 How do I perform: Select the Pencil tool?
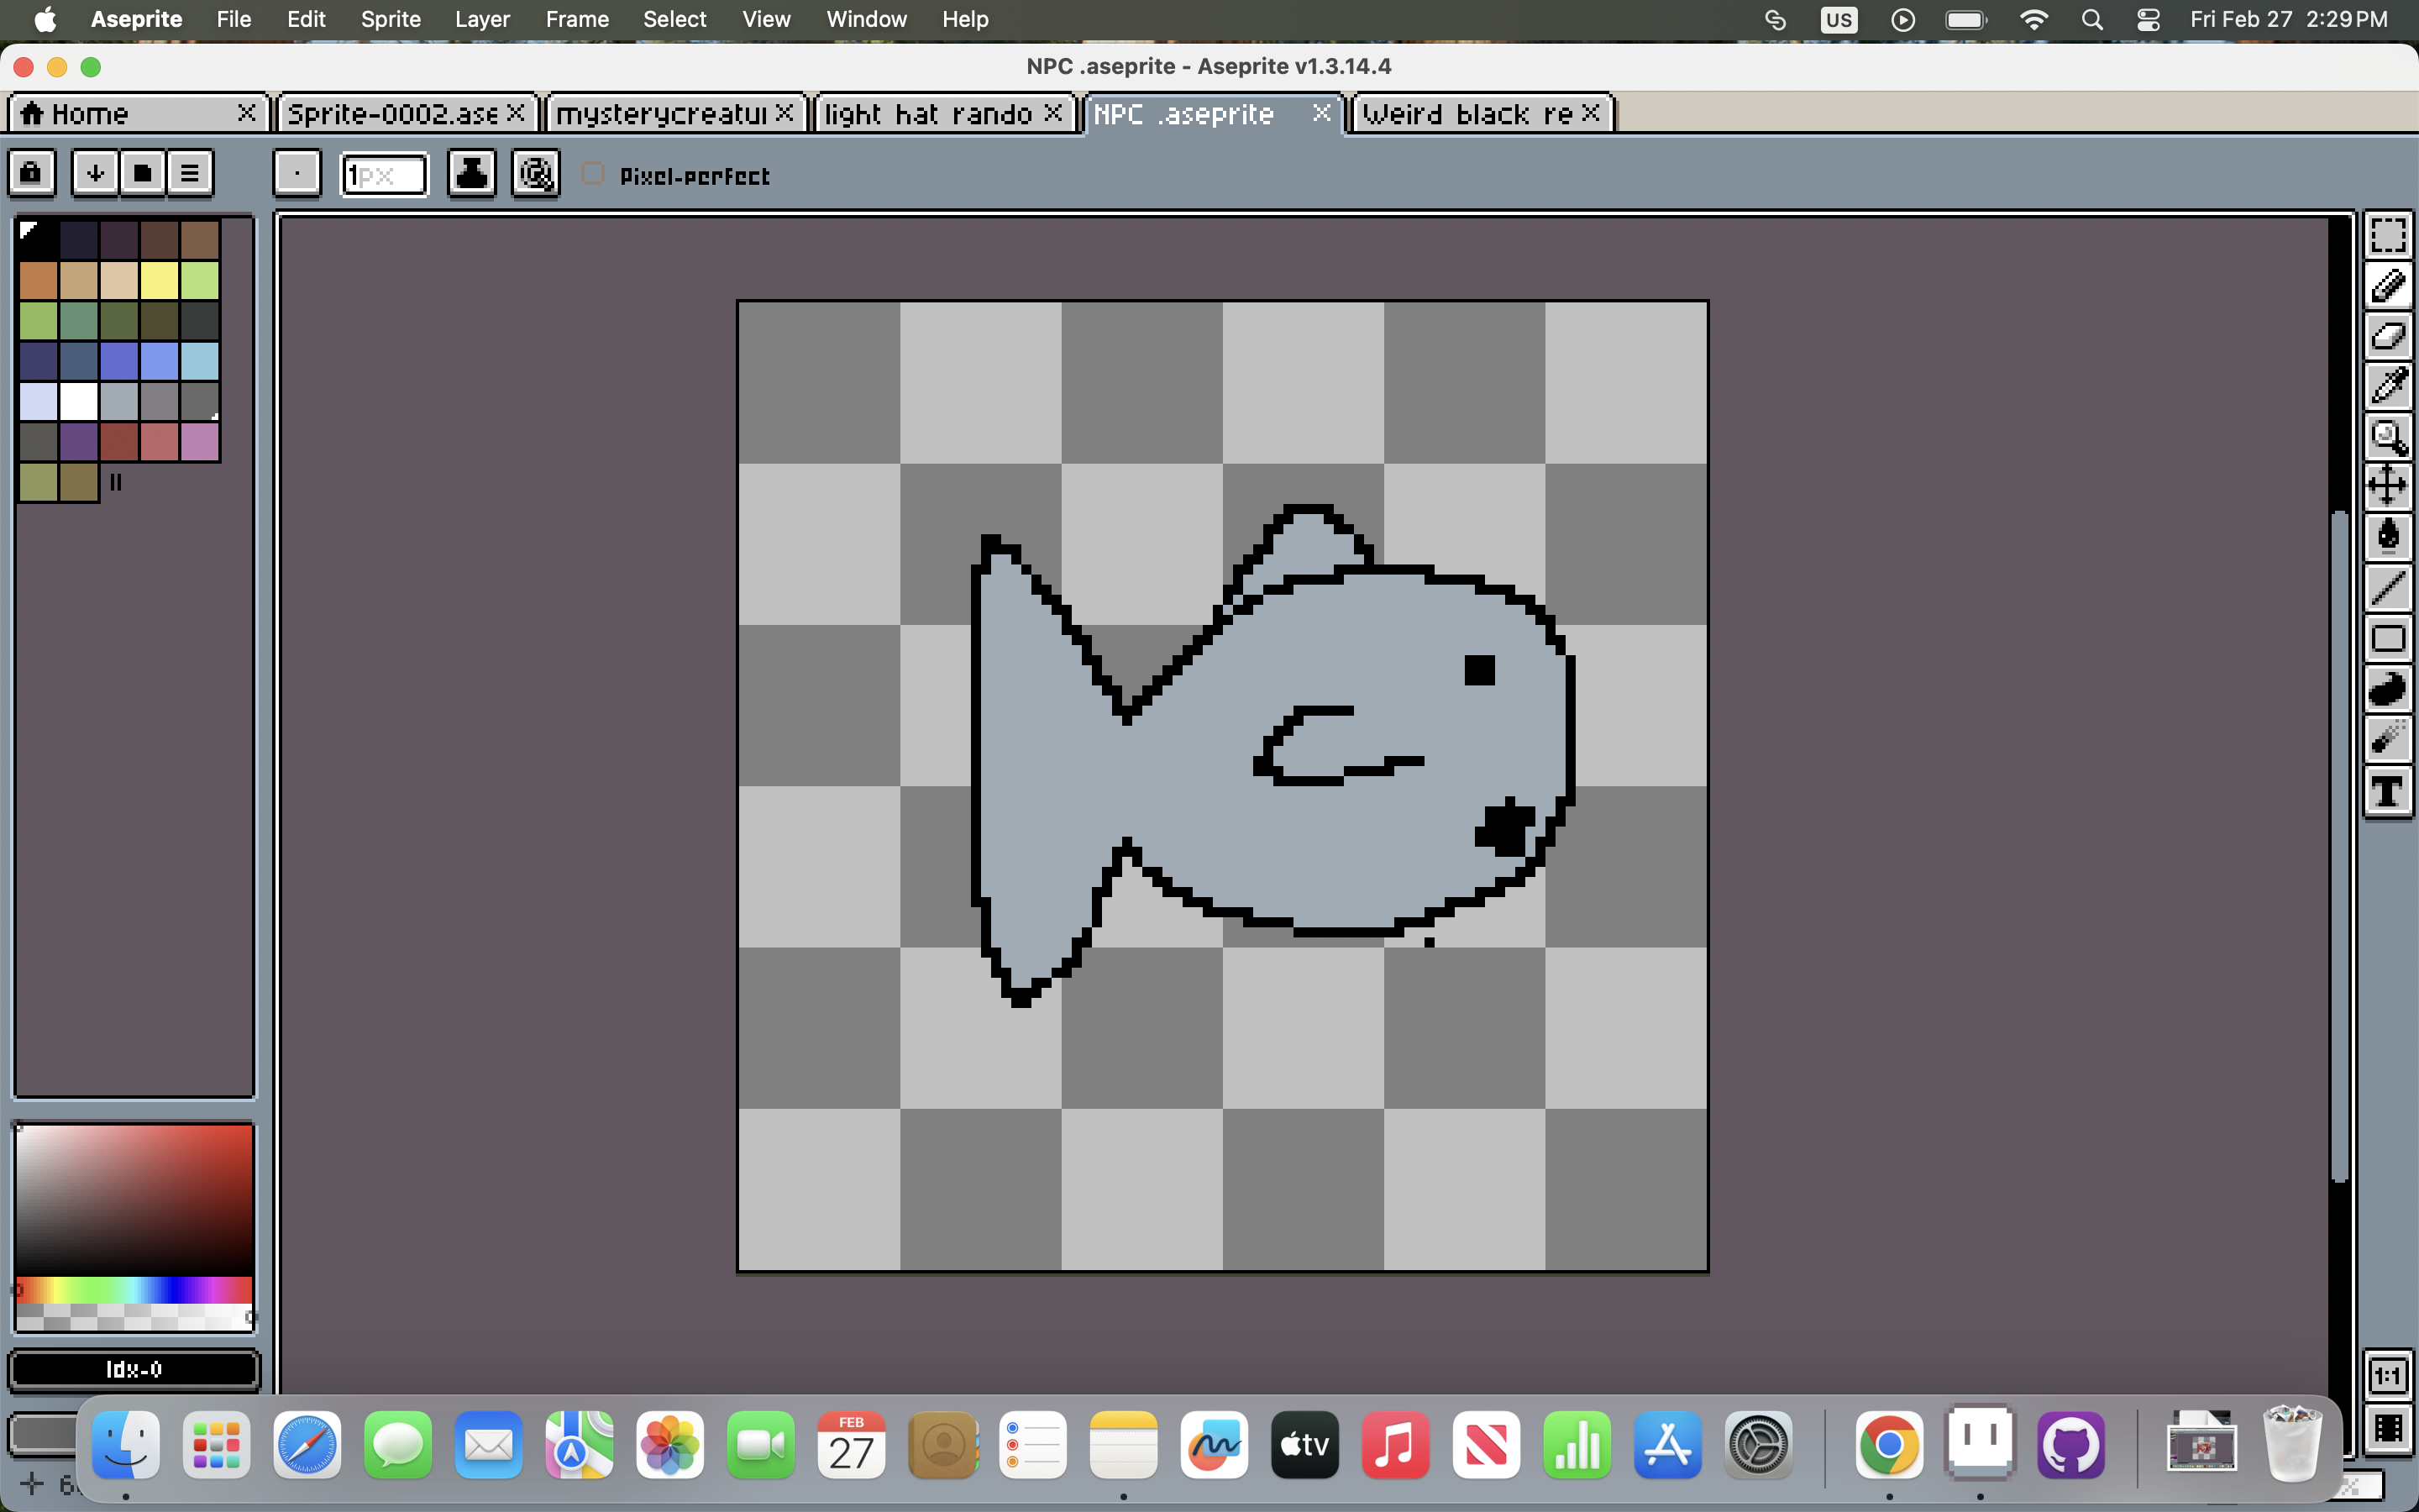(x=2388, y=286)
